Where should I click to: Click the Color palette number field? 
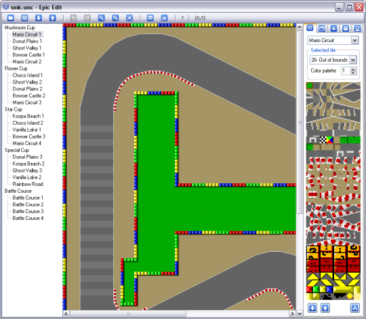tap(346, 71)
